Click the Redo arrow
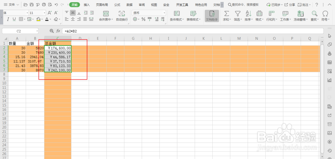 [62, 4]
